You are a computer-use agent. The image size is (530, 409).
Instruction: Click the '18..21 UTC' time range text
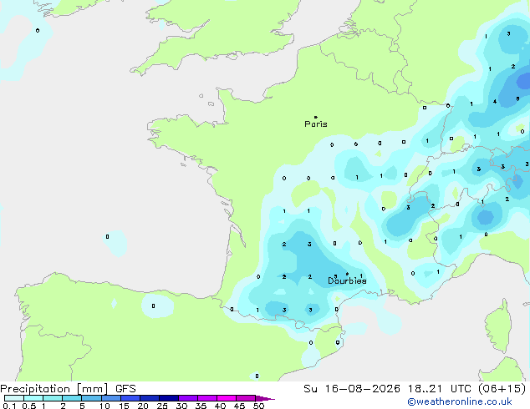(439, 389)
